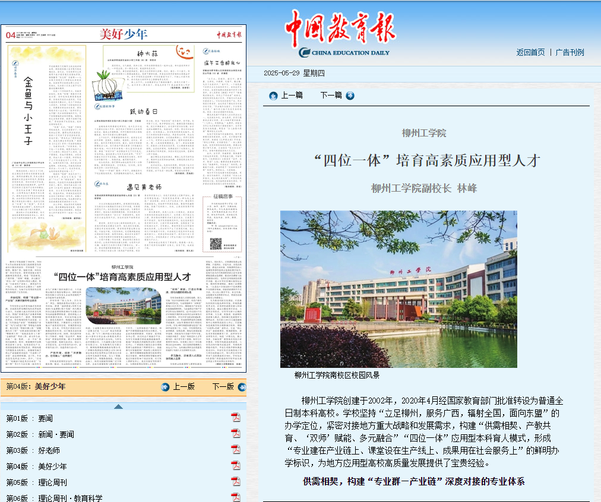Click the 下一版 text link

(223, 387)
